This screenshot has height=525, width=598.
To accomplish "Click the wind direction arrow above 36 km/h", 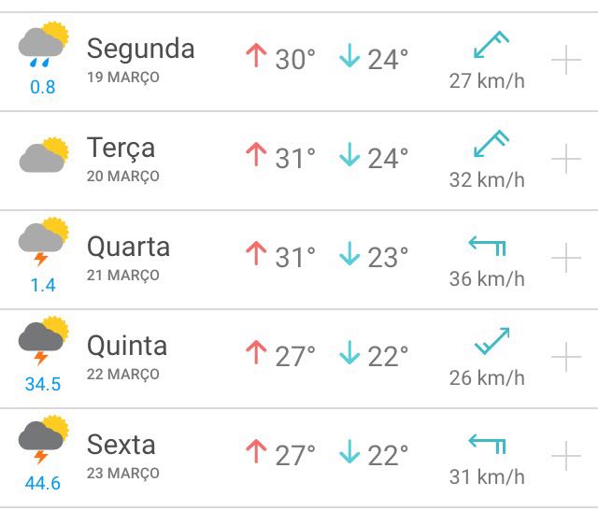I will click(x=487, y=246).
